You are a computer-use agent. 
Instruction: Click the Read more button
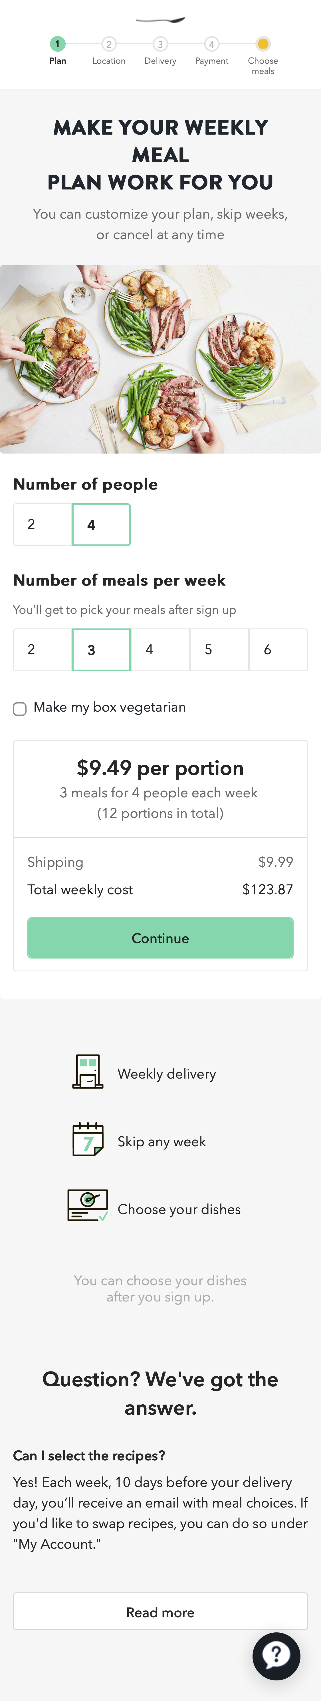click(160, 1612)
